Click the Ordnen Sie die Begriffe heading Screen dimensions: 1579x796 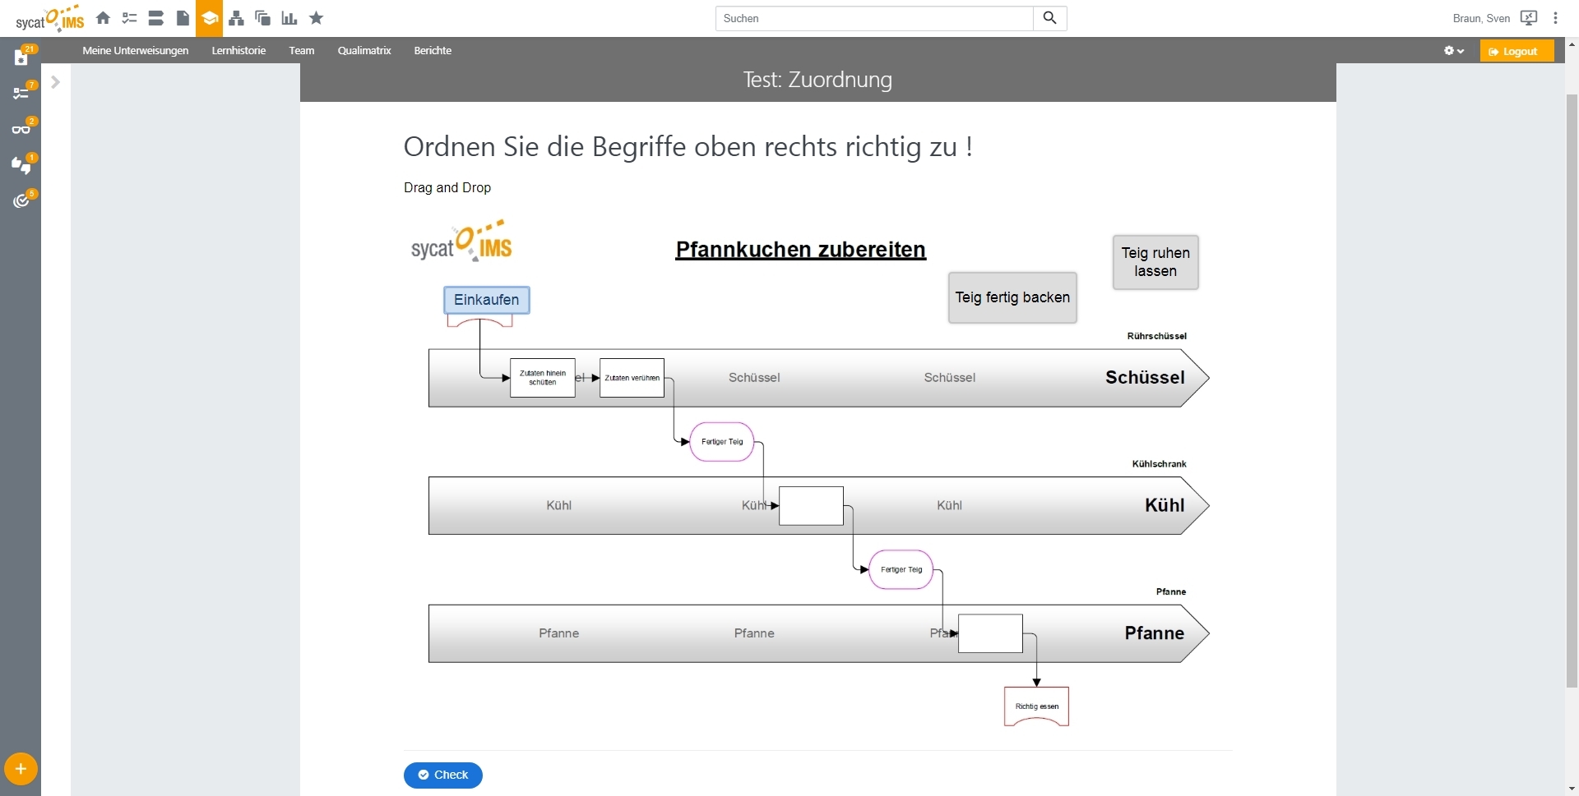point(688,147)
